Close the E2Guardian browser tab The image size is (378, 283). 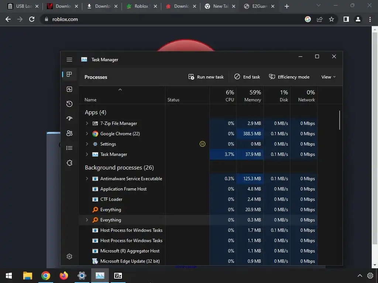pyautogui.click(x=273, y=6)
